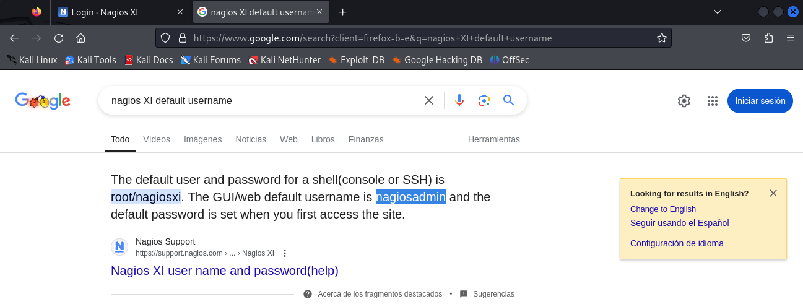The image size is (803, 304).
Task: Dismiss the English results notice
Action: coord(773,193)
